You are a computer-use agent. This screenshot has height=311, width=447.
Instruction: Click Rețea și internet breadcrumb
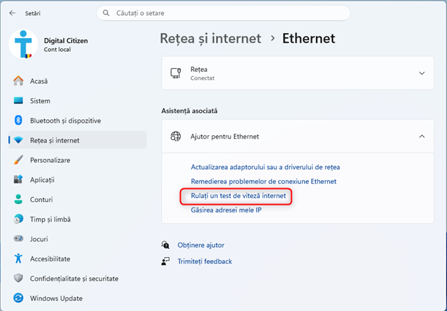click(210, 39)
